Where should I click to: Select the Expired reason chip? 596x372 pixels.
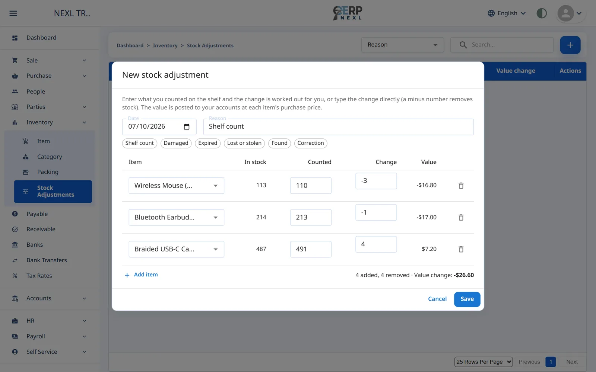coord(208,143)
